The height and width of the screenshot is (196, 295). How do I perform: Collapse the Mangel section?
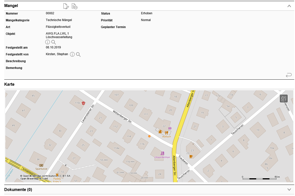(289, 6)
